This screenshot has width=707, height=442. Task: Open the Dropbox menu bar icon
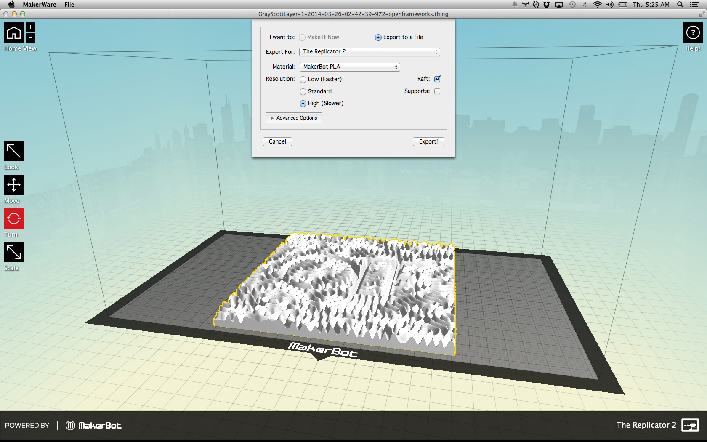tap(546, 5)
